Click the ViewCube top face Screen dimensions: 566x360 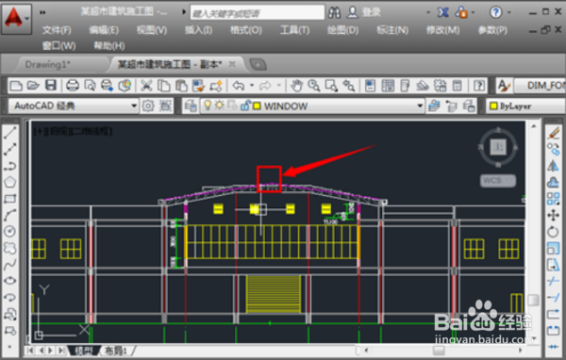click(498, 147)
